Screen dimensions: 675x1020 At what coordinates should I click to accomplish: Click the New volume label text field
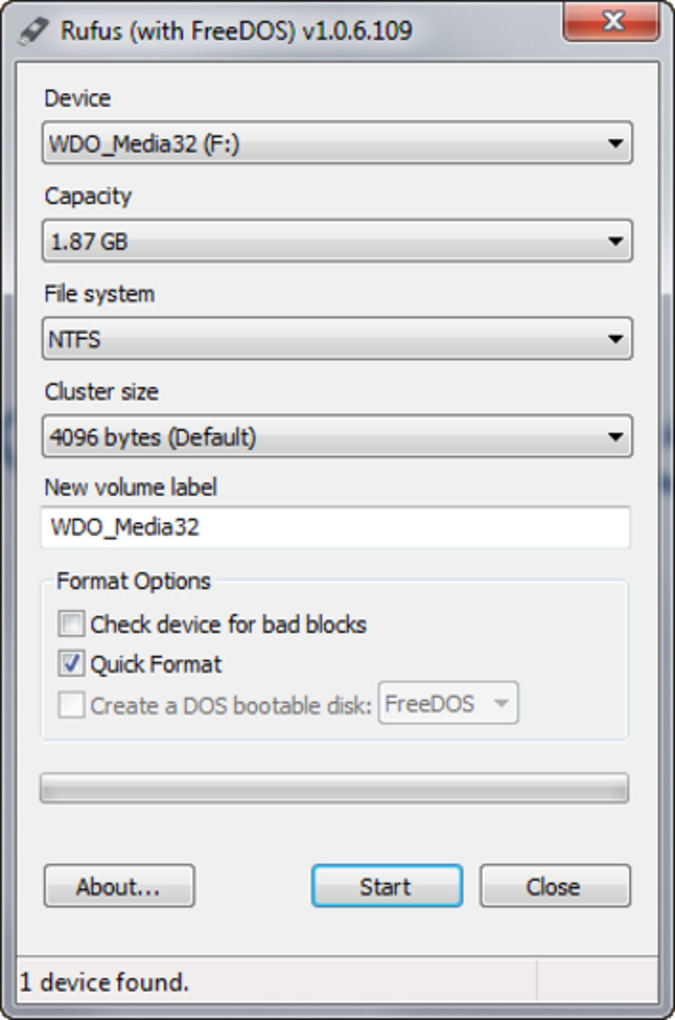(x=335, y=527)
